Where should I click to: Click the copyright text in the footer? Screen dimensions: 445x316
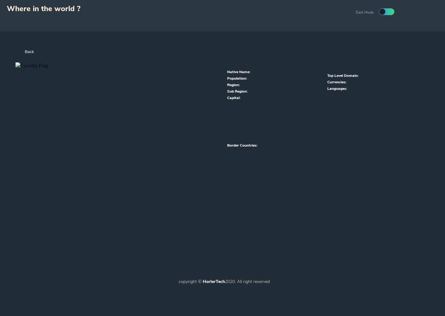click(189, 281)
